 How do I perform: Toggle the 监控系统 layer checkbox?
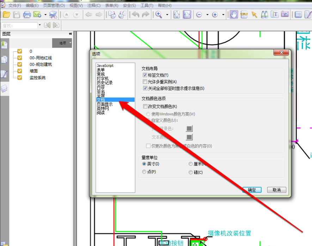point(20,77)
